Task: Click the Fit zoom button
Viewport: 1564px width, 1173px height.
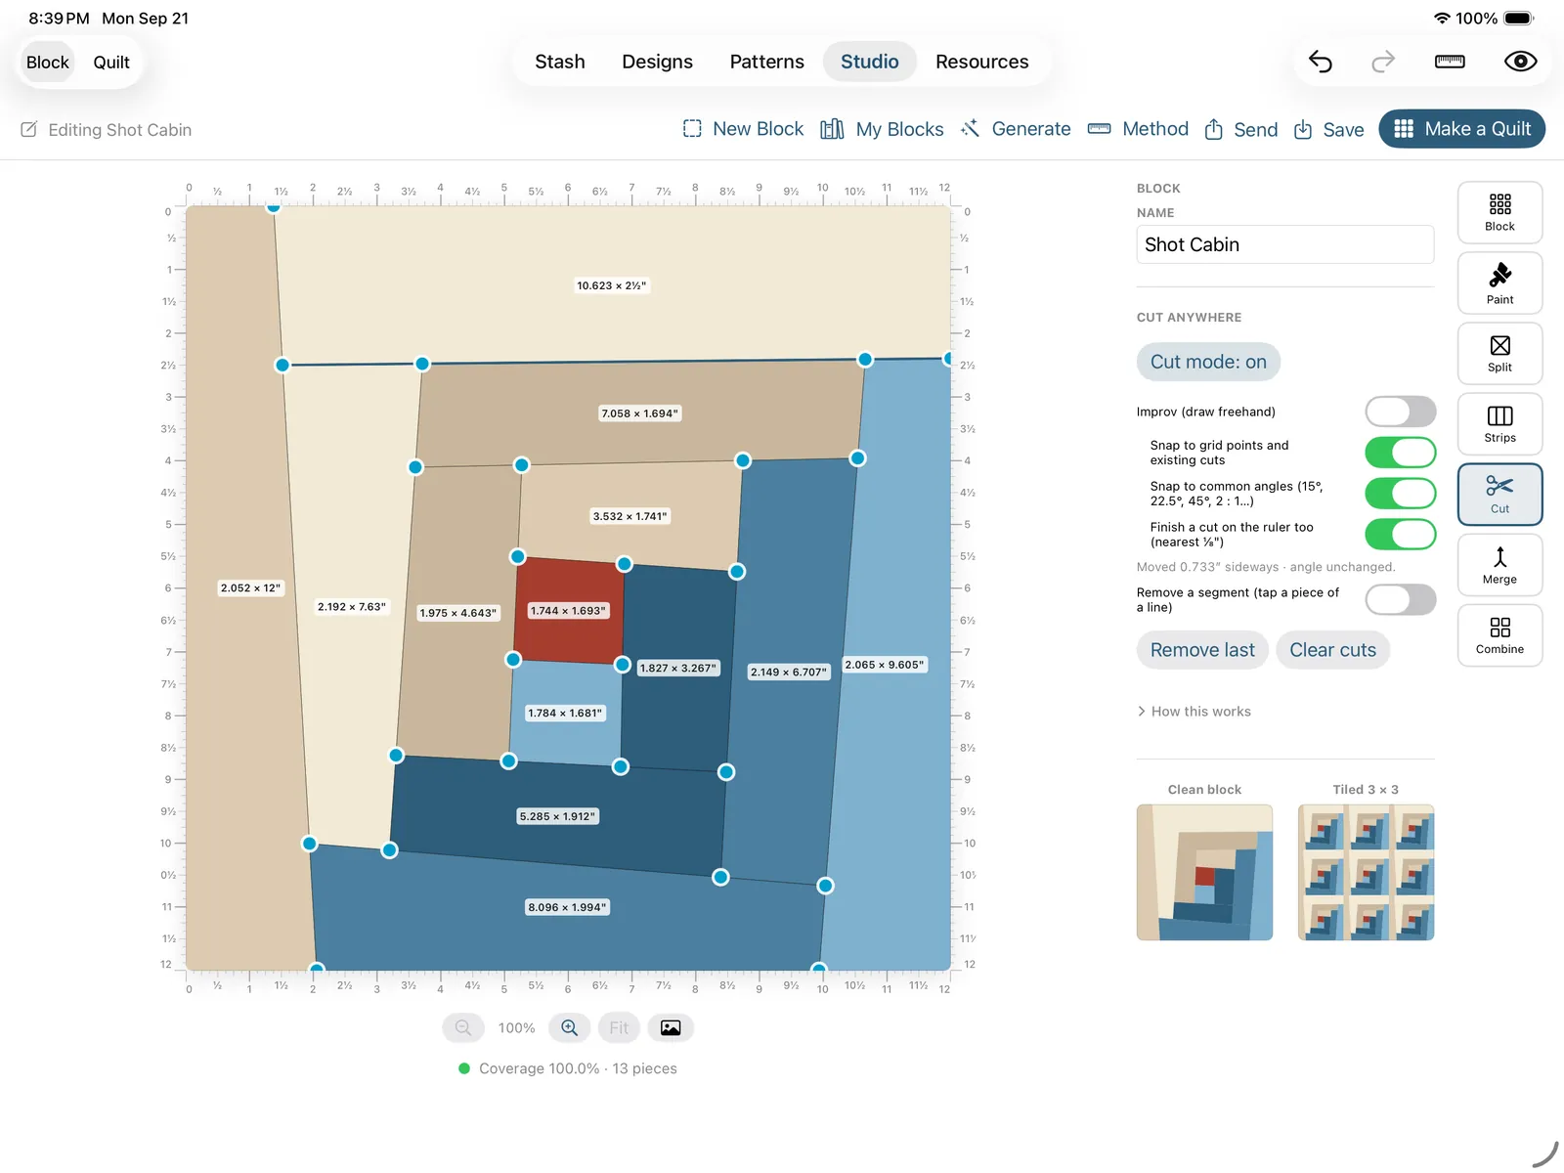Action: point(619,1027)
